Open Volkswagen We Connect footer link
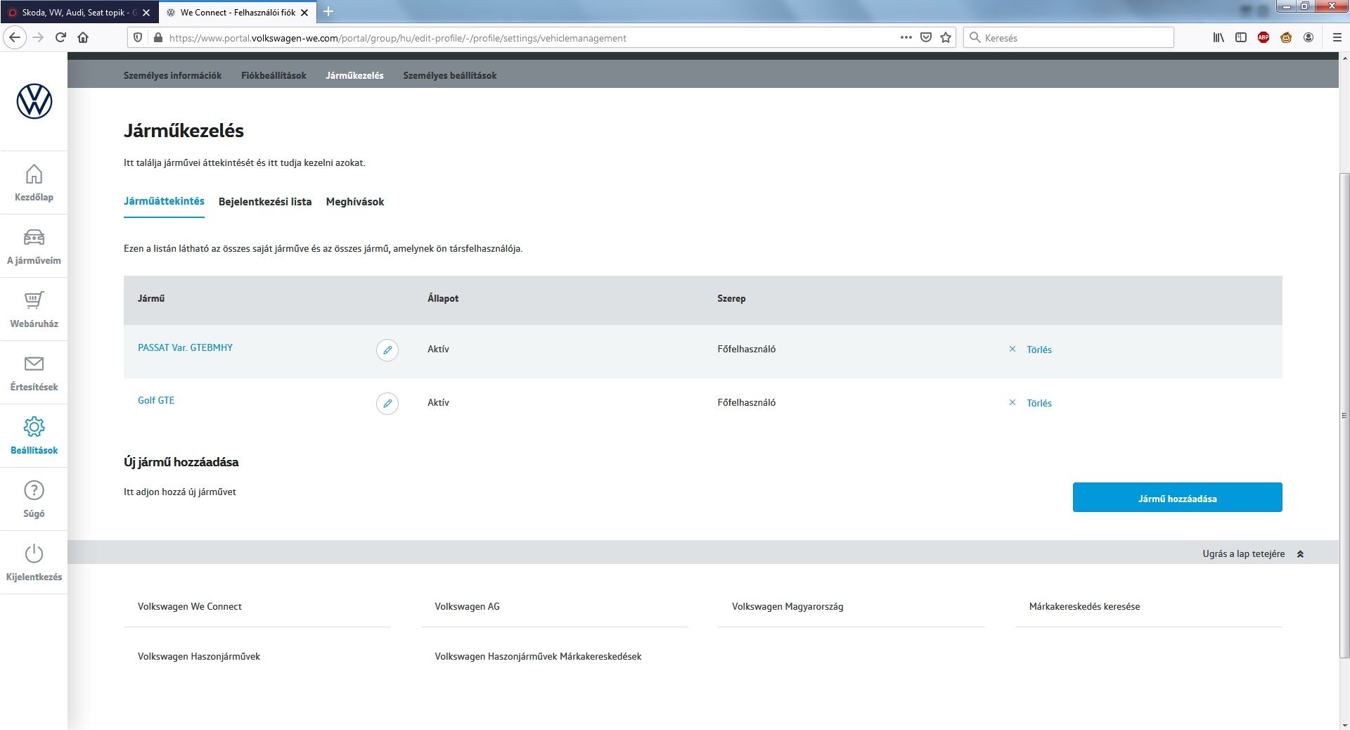This screenshot has width=1350, height=730. click(x=190, y=606)
